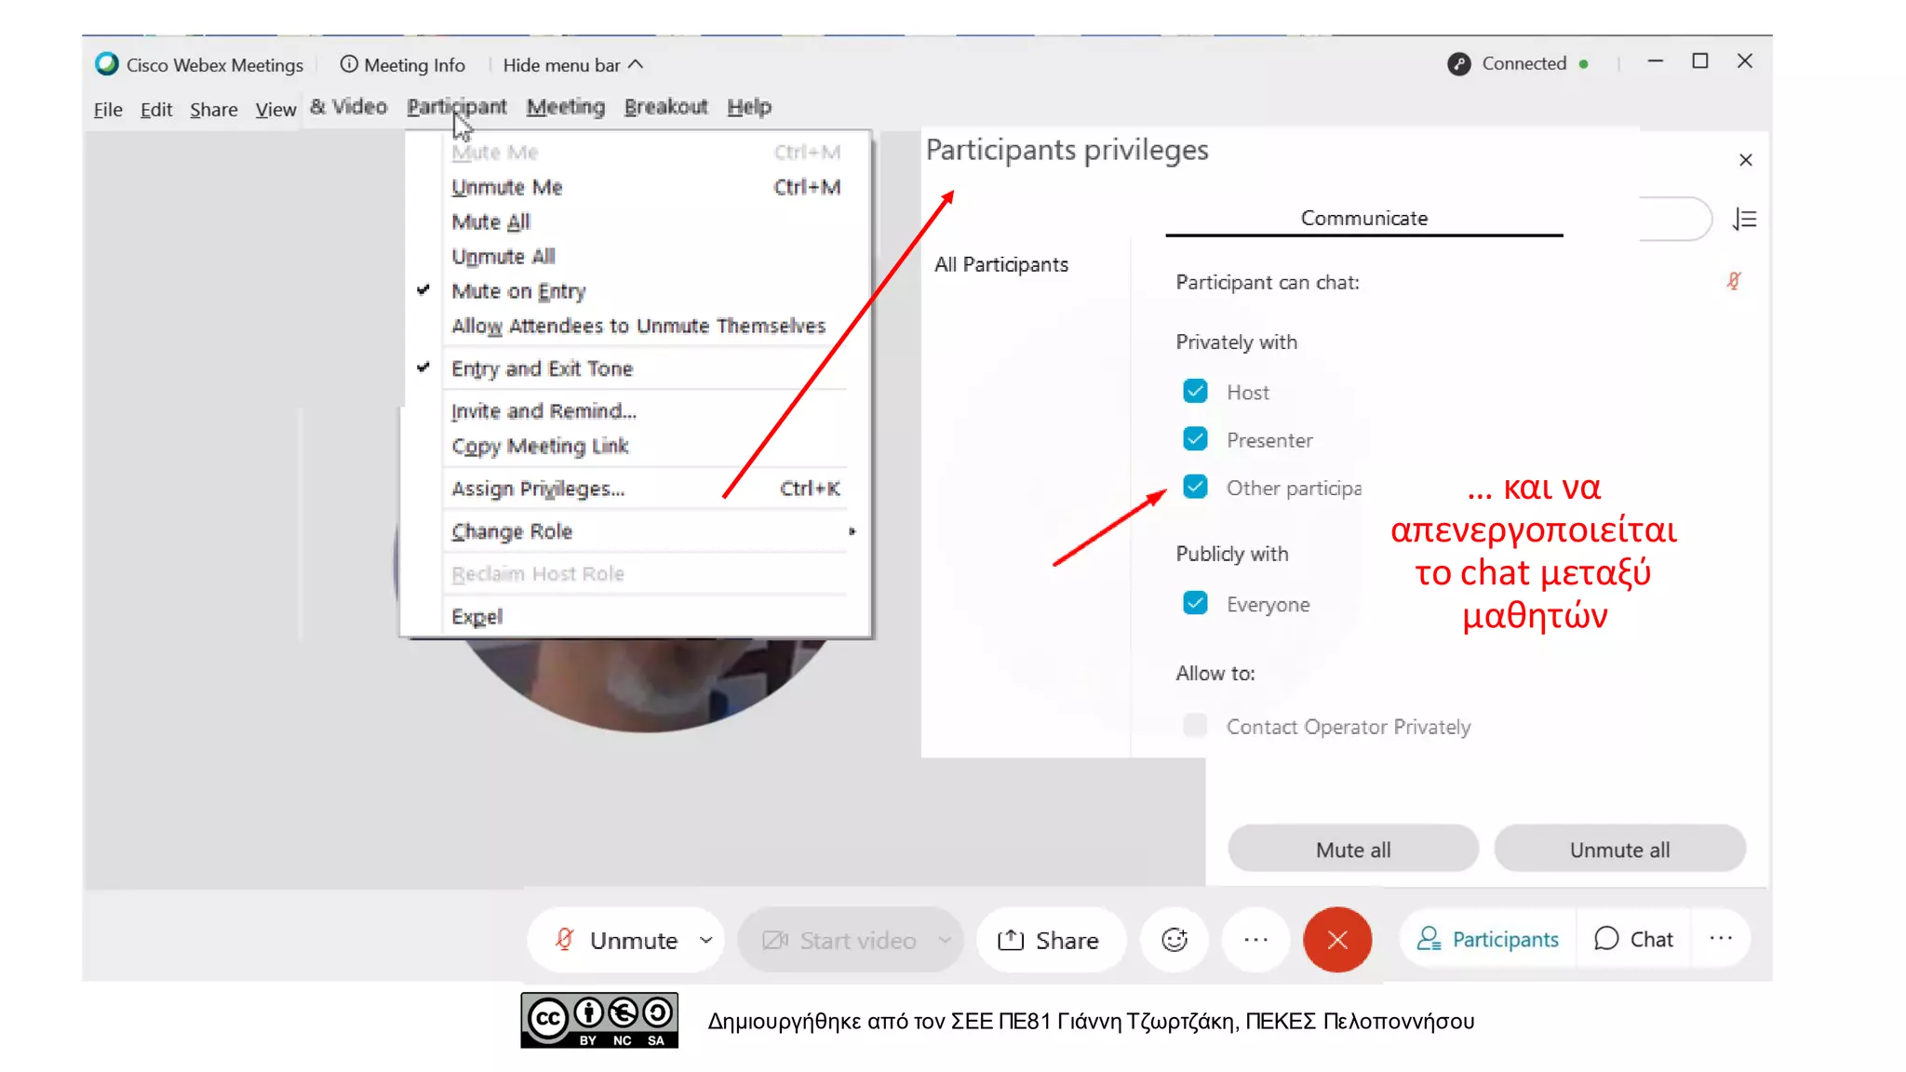Viewport: 1906px width, 1072px height.
Task: Click the Connected status icon
Action: (1458, 64)
